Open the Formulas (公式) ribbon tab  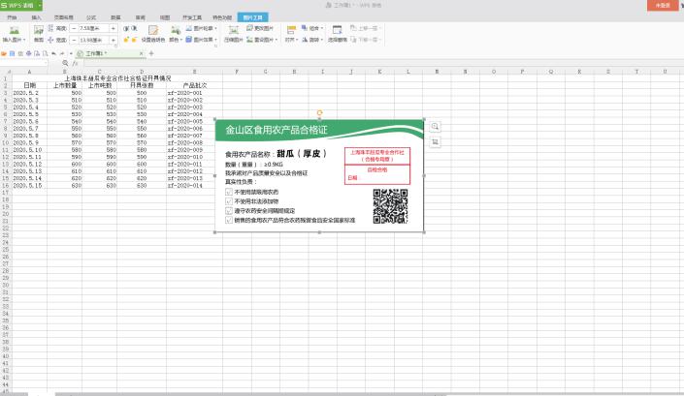91,17
